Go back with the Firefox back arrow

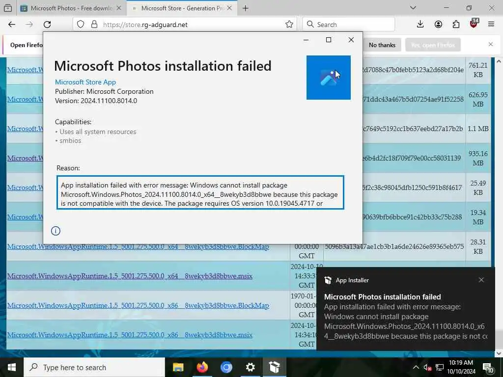coord(12,25)
